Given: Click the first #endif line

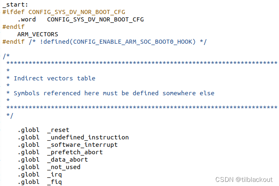Looking at the screenshot, I should click(x=14, y=27).
